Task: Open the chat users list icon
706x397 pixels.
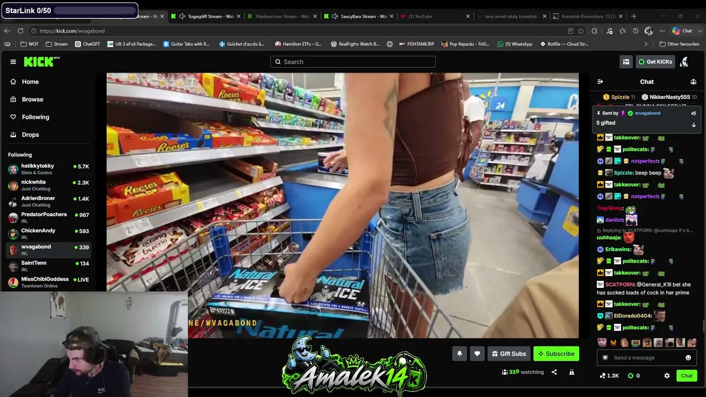Action: [693, 82]
